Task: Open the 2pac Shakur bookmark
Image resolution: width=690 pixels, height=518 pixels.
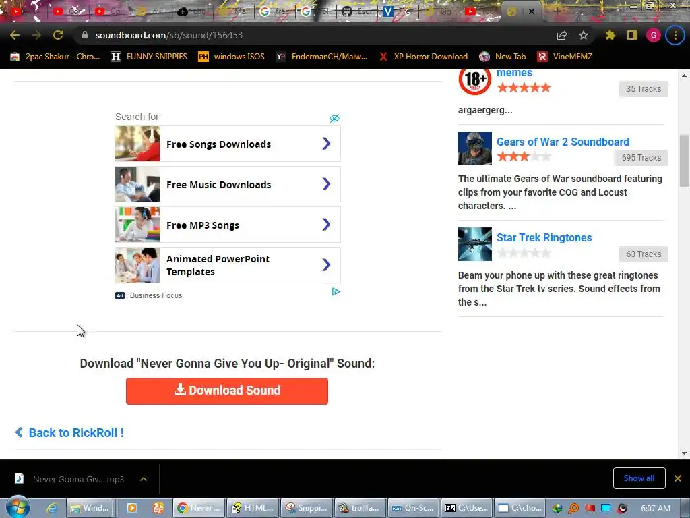Action: [55, 57]
